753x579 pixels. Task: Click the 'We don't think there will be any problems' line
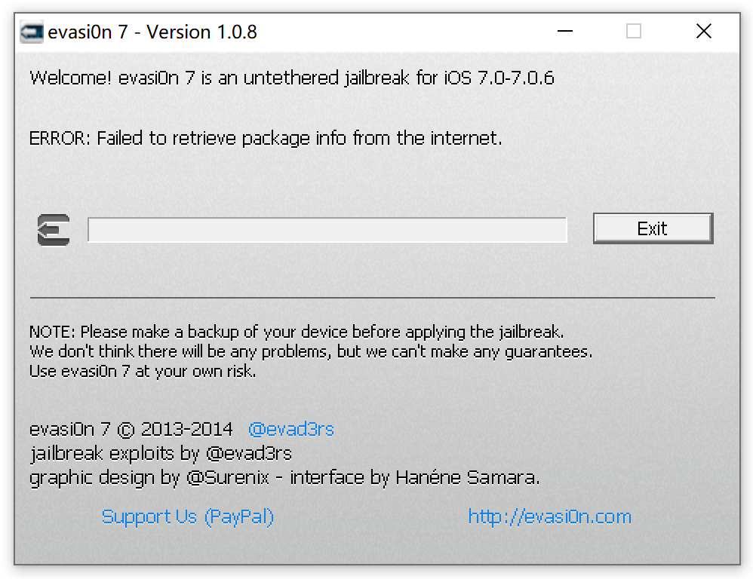tap(310, 351)
